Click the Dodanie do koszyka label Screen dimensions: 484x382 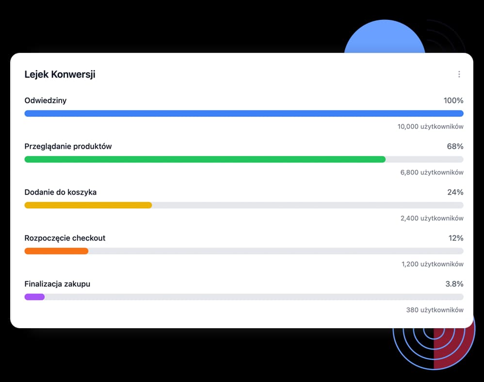point(61,192)
